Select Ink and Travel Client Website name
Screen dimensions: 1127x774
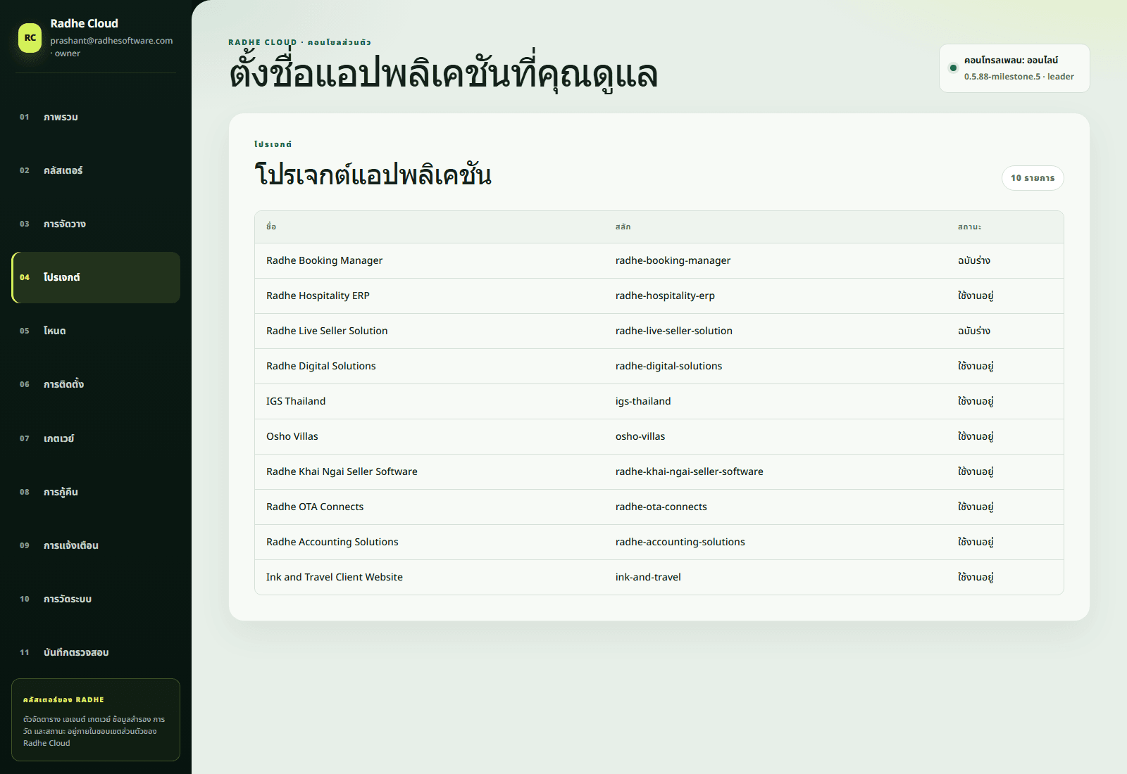click(335, 577)
